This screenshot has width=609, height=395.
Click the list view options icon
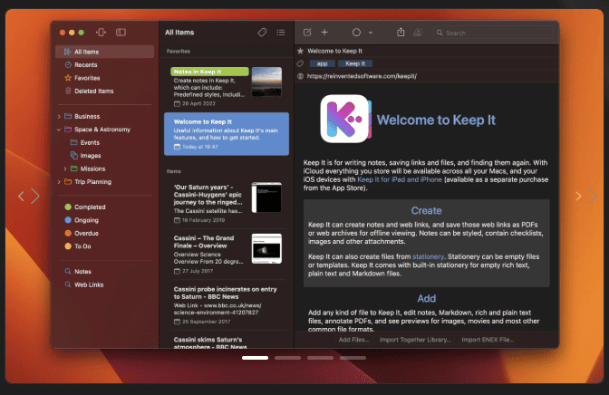point(281,33)
